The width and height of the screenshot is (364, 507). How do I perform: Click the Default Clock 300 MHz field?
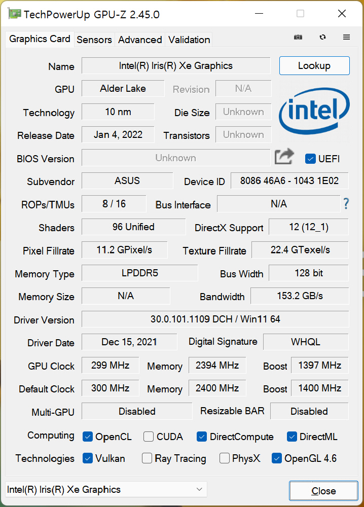click(110, 388)
